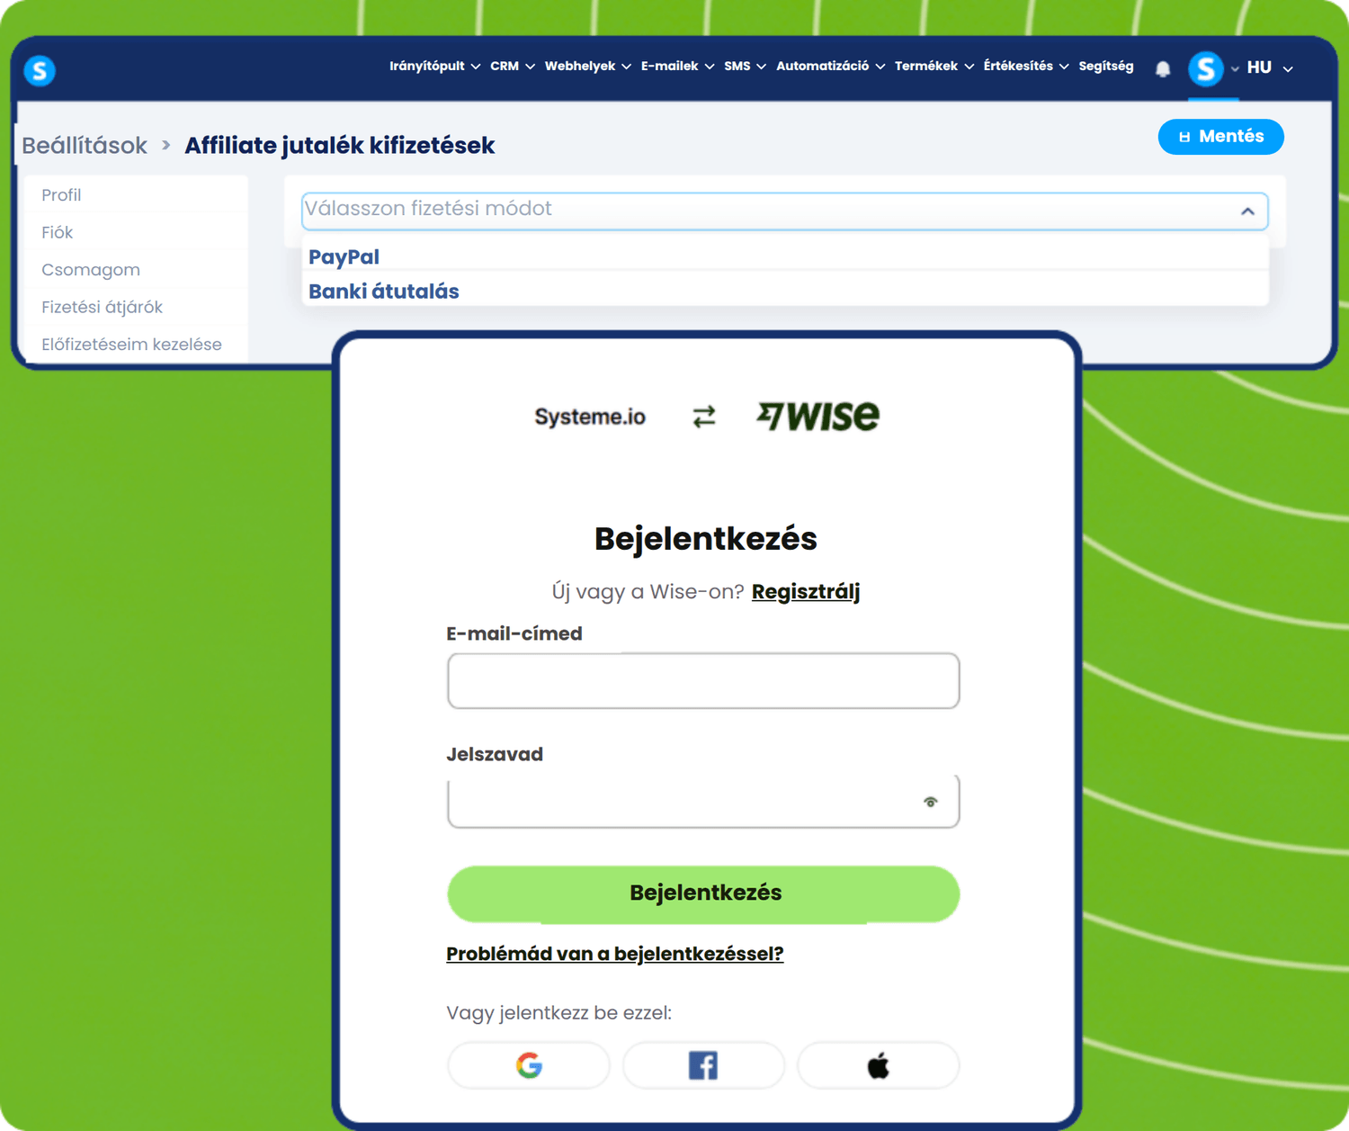Screen dimensions: 1349x1131
Task: Expand the CRM menu
Action: point(513,67)
